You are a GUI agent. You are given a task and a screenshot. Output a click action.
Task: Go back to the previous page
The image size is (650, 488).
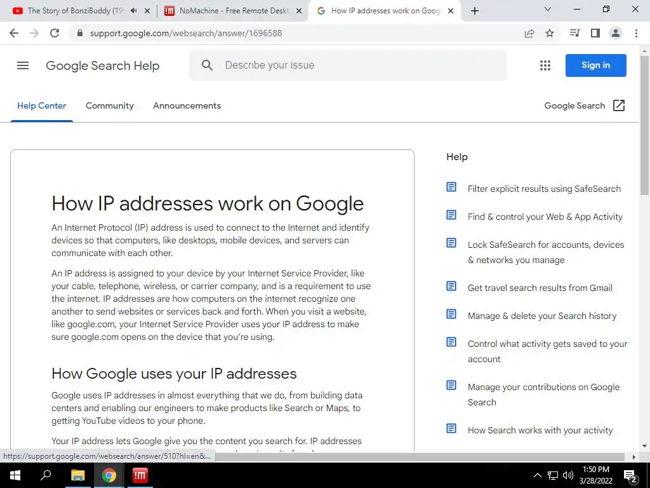[14, 33]
